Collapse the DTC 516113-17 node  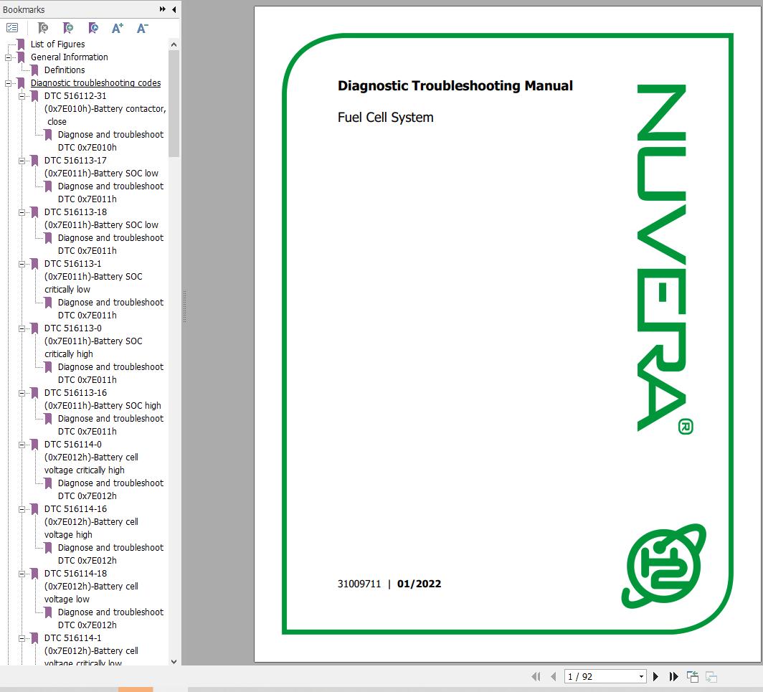(22, 161)
